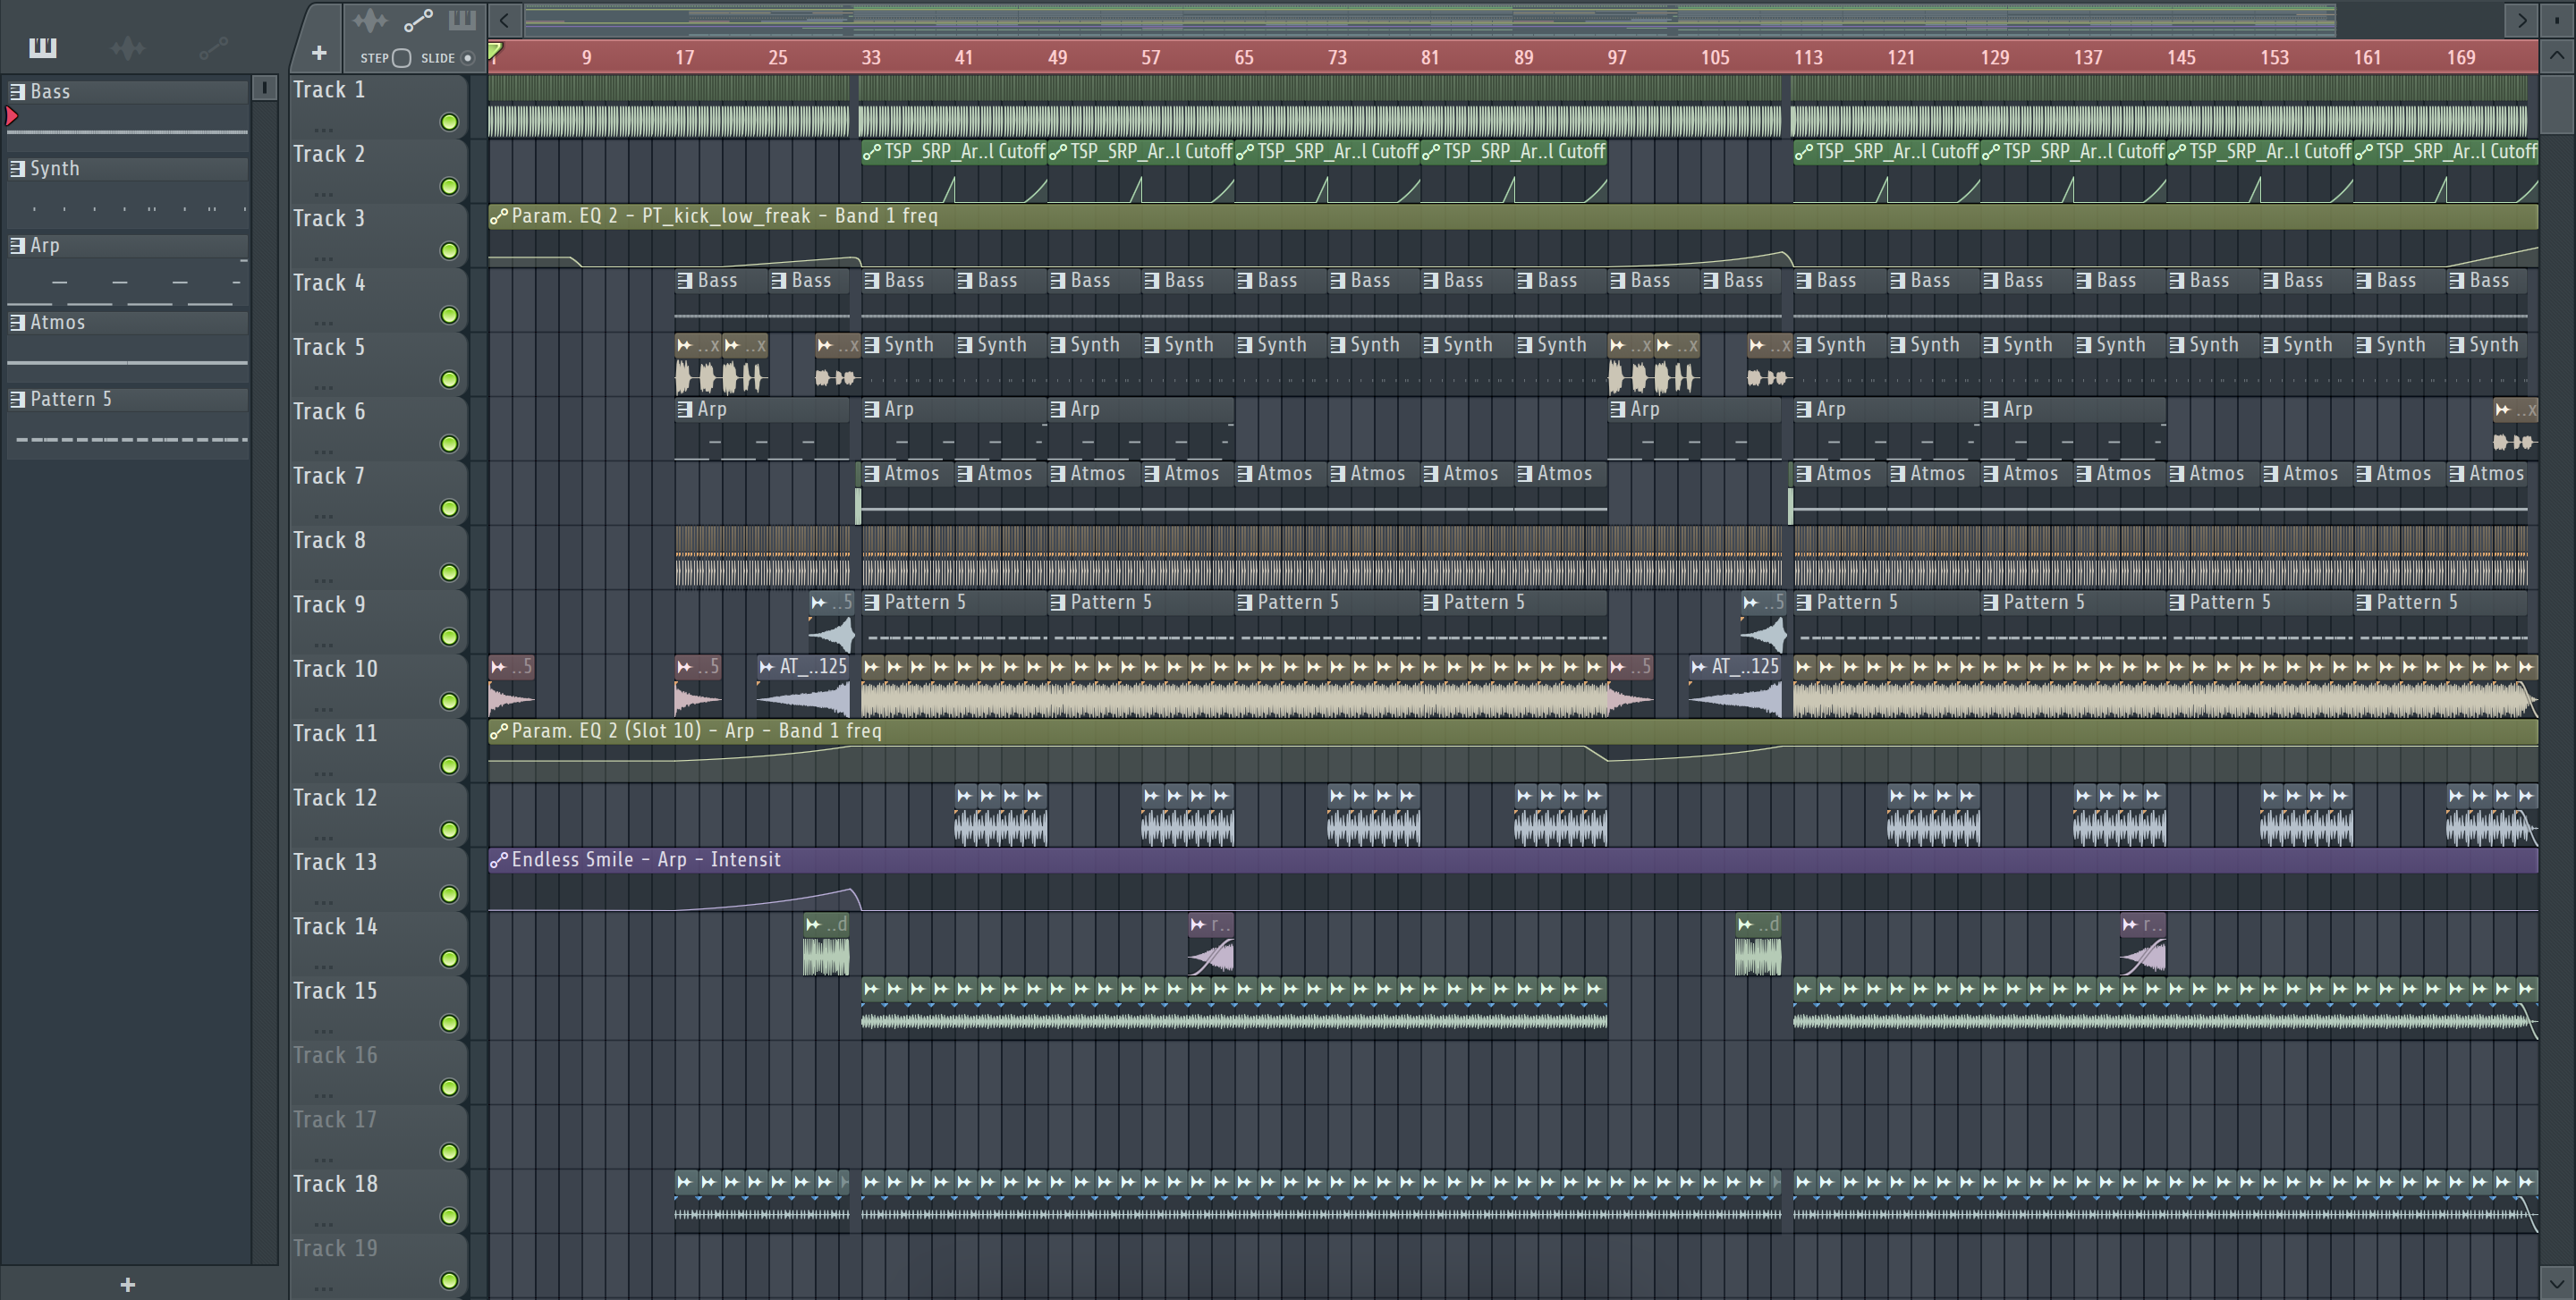Mute Track 1 with its green light
The image size is (2576, 1300).
[449, 122]
